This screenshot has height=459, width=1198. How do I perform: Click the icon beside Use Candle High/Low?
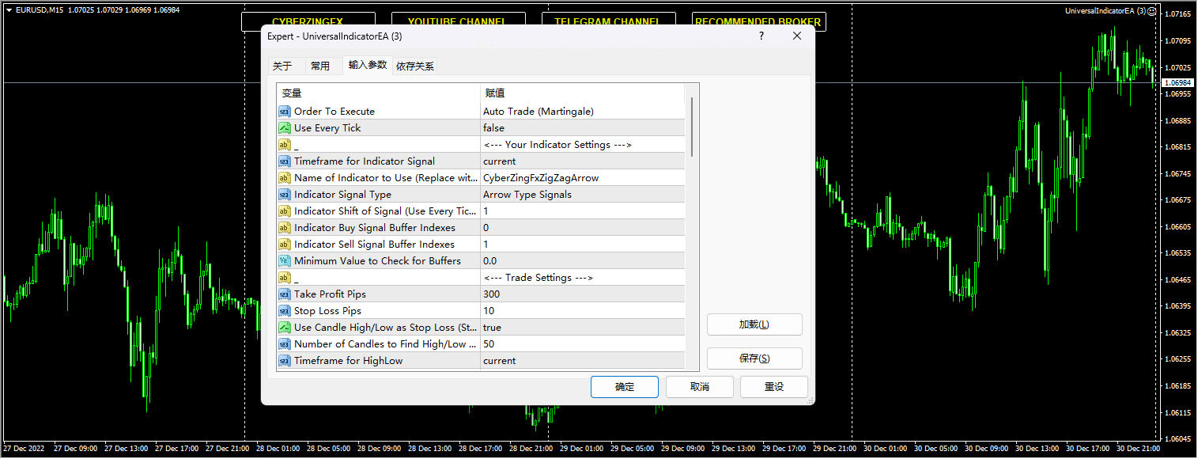(284, 328)
